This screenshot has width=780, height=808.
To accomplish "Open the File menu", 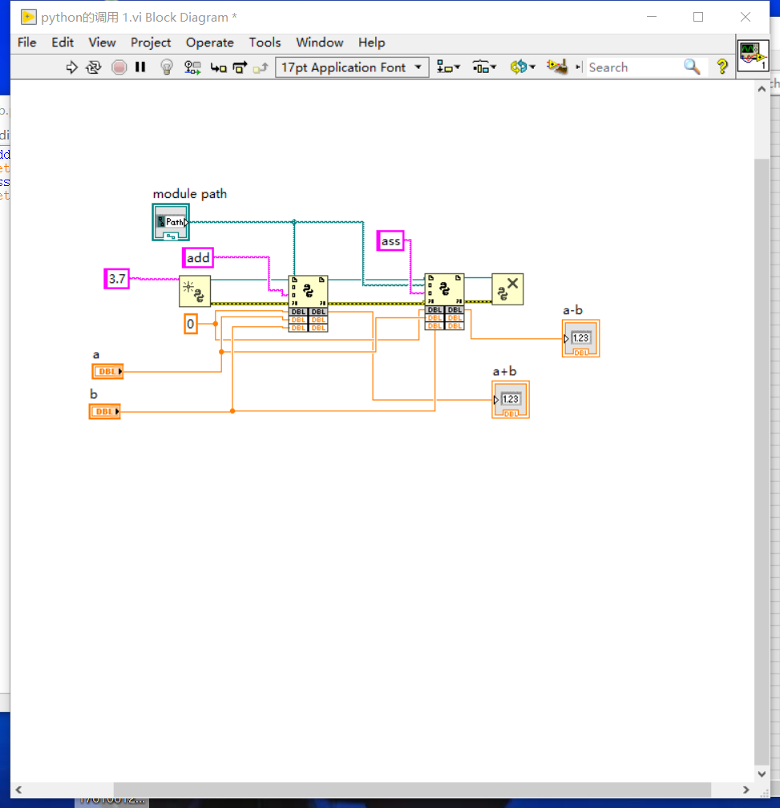I will coord(26,42).
